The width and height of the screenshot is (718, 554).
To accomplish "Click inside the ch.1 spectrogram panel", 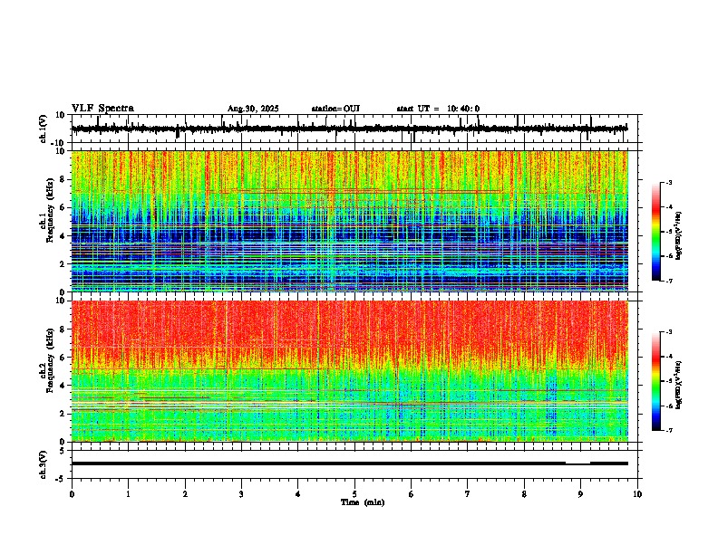I will coord(349,221).
